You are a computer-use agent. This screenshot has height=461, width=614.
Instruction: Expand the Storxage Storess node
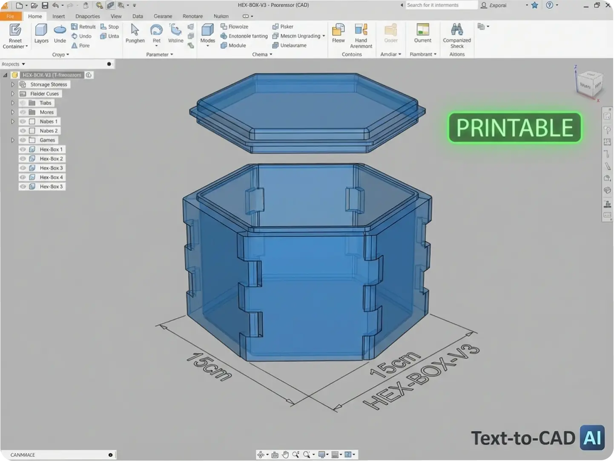12,84
